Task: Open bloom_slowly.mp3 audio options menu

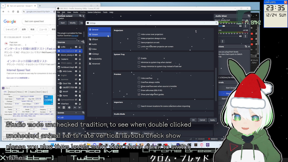Action: [x=245, y=26]
